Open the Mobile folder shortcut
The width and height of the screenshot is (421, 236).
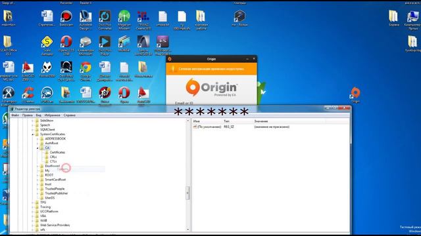[x=124, y=43]
